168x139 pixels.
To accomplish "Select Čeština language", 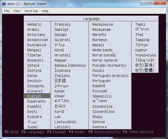I will click(x=34, y=71).
